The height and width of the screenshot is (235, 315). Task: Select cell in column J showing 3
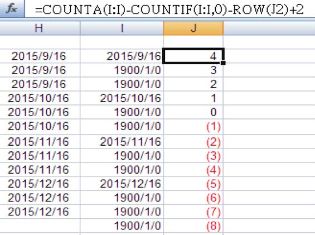point(193,70)
